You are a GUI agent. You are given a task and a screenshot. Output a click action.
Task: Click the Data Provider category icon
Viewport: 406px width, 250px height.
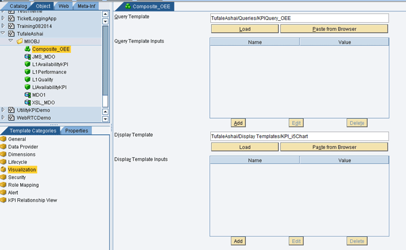[3, 147]
